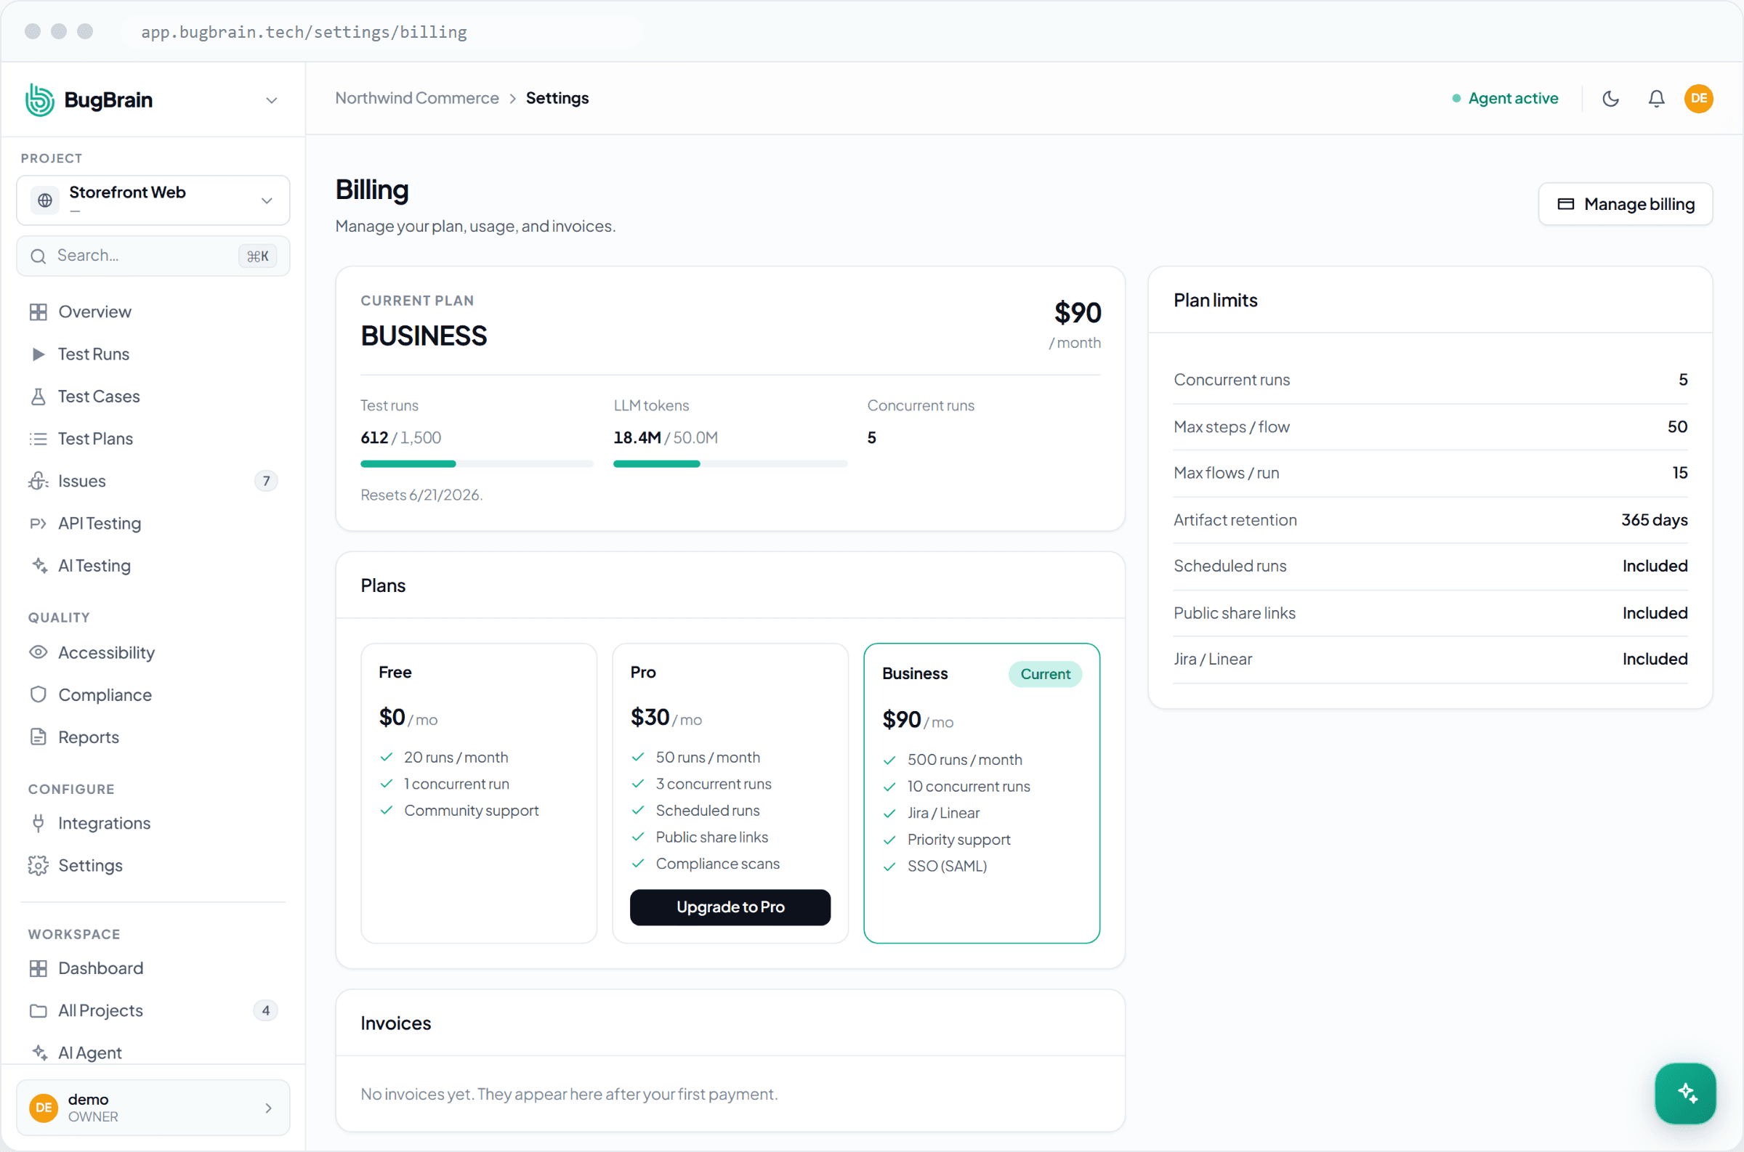Click the Test Runs menu label
The height and width of the screenshot is (1152, 1744).
94,354
